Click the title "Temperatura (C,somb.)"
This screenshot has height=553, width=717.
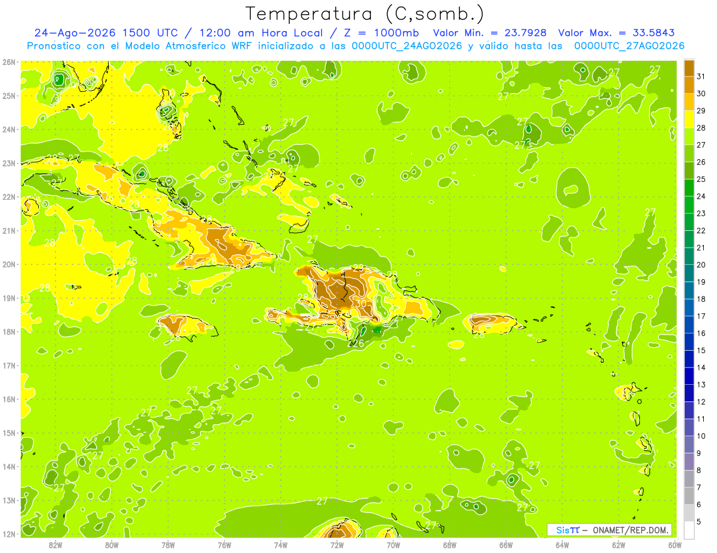point(365,14)
